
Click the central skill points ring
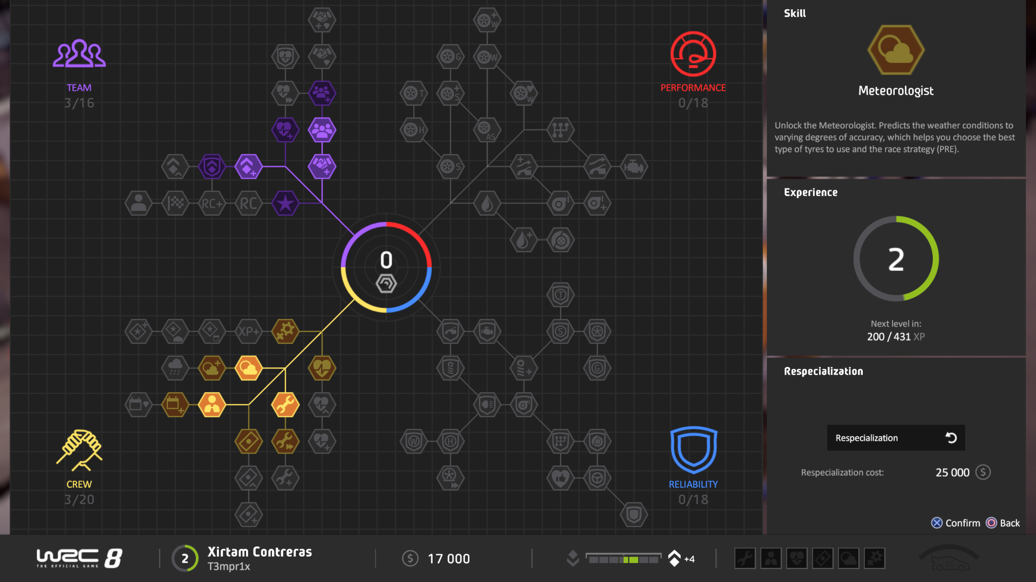click(386, 267)
